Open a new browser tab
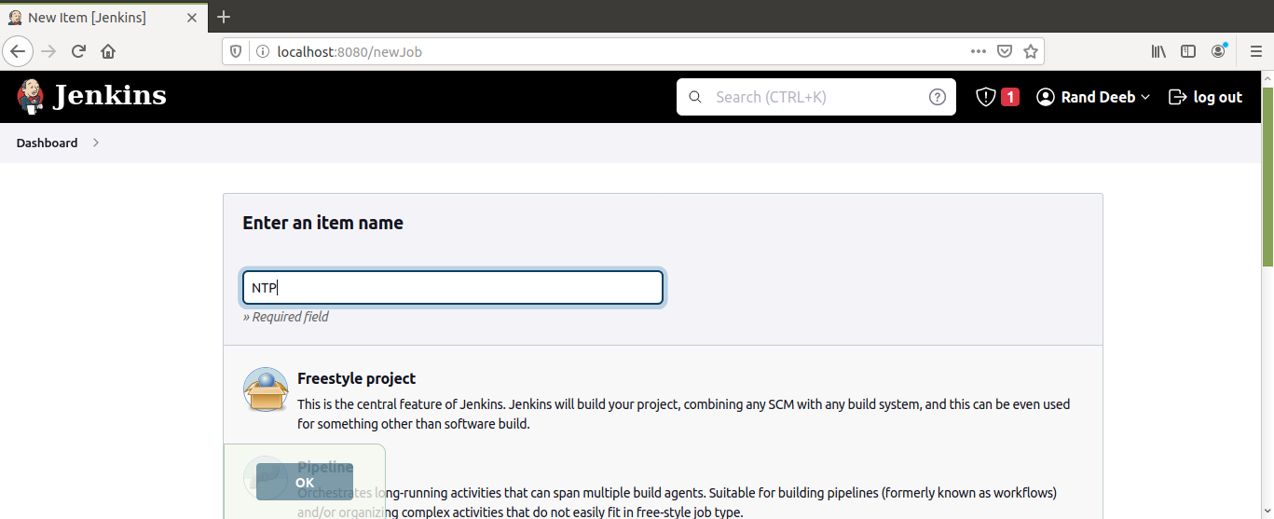Viewport: 1274px width, 519px height. point(224,17)
